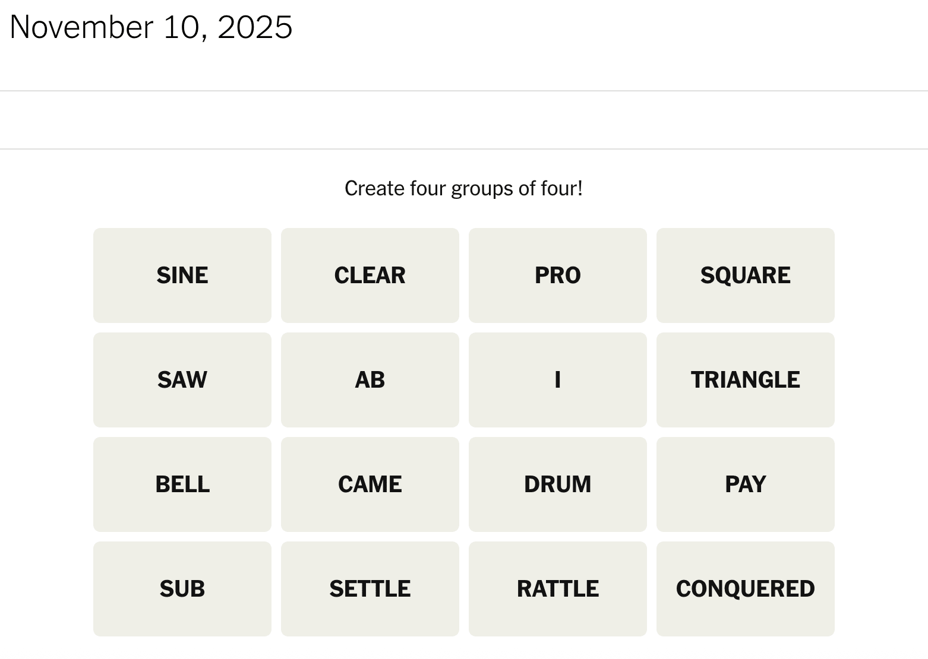Screen dimensions: 928x659
Task: Tap the DRUM tile
Action: (557, 484)
